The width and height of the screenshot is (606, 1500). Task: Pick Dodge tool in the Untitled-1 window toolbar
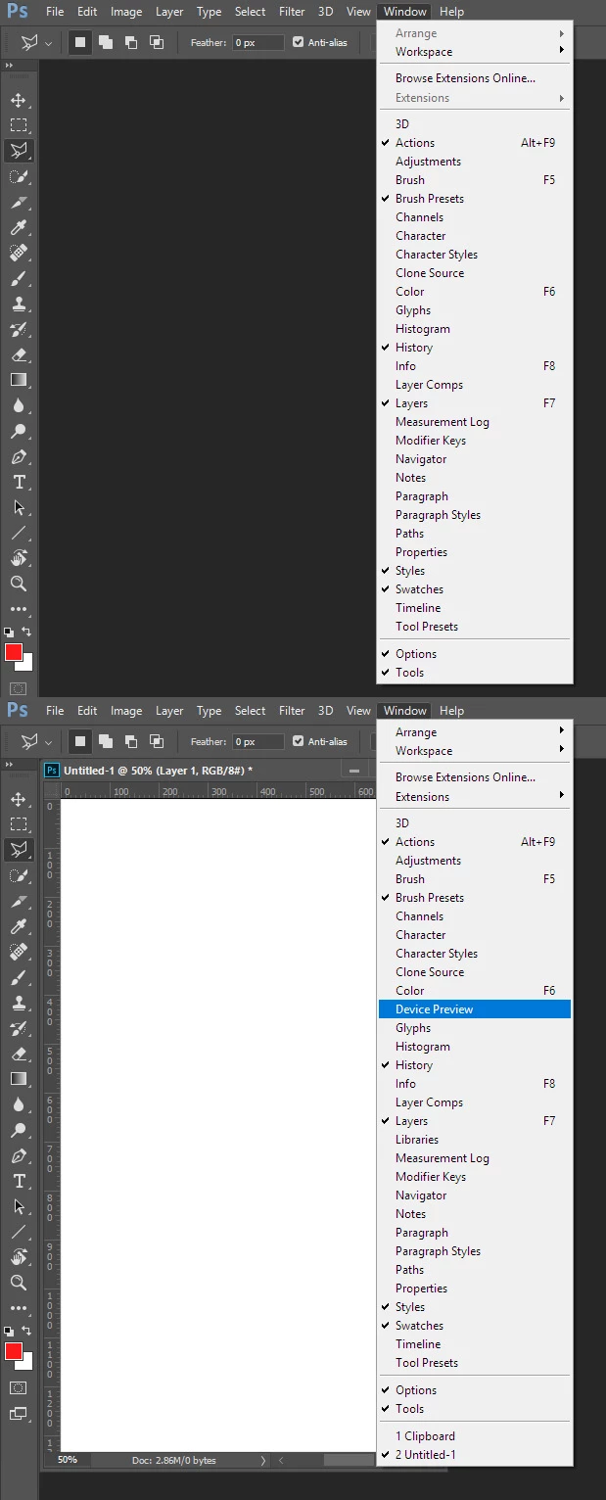(x=19, y=1130)
